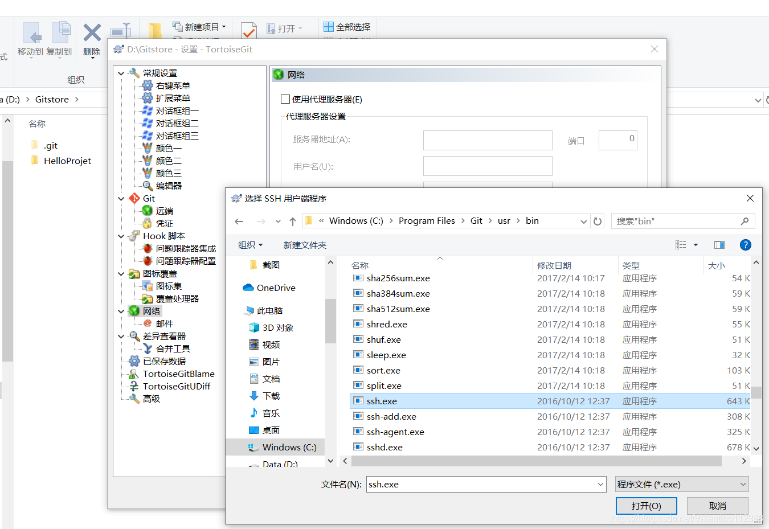Click the up-one-level arrow in file dialog
Viewport: 769px width, 529px height.
(292, 222)
